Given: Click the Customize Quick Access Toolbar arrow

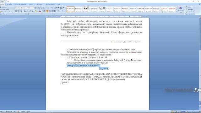Looking at the screenshot, I should (x=9, y=1).
